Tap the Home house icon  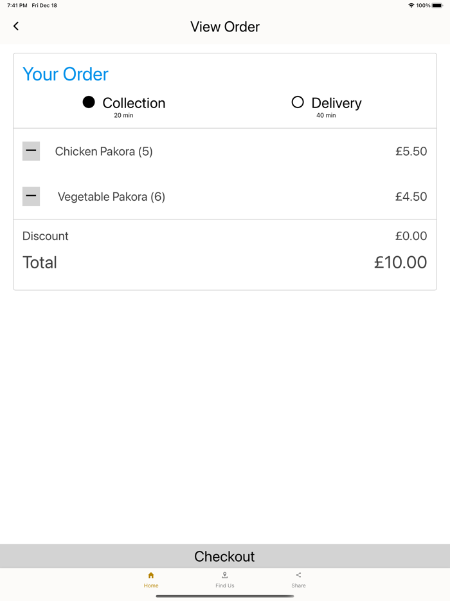click(x=151, y=575)
